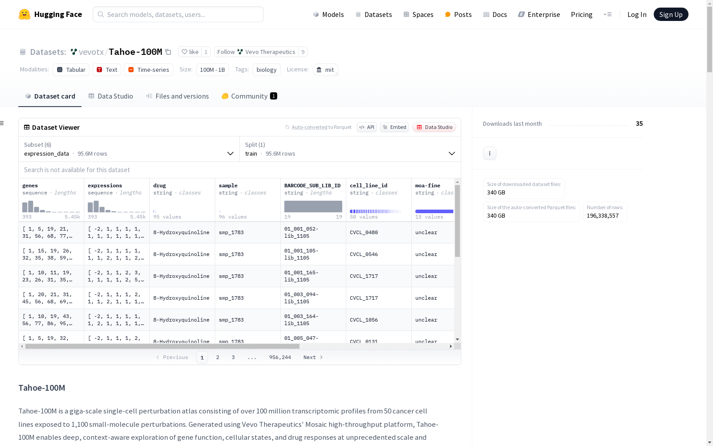Click the 100M - 1B size tag
The width and height of the screenshot is (713, 446).
pyautogui.click(x=213, y=70)
